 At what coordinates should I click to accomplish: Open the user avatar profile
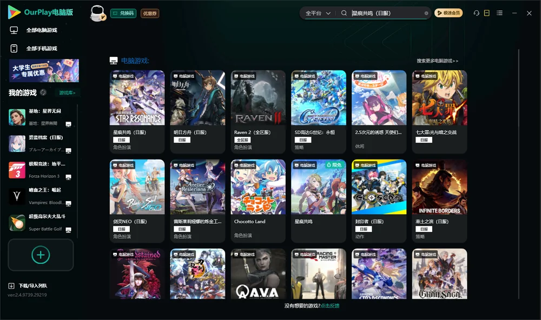[97, 14]
